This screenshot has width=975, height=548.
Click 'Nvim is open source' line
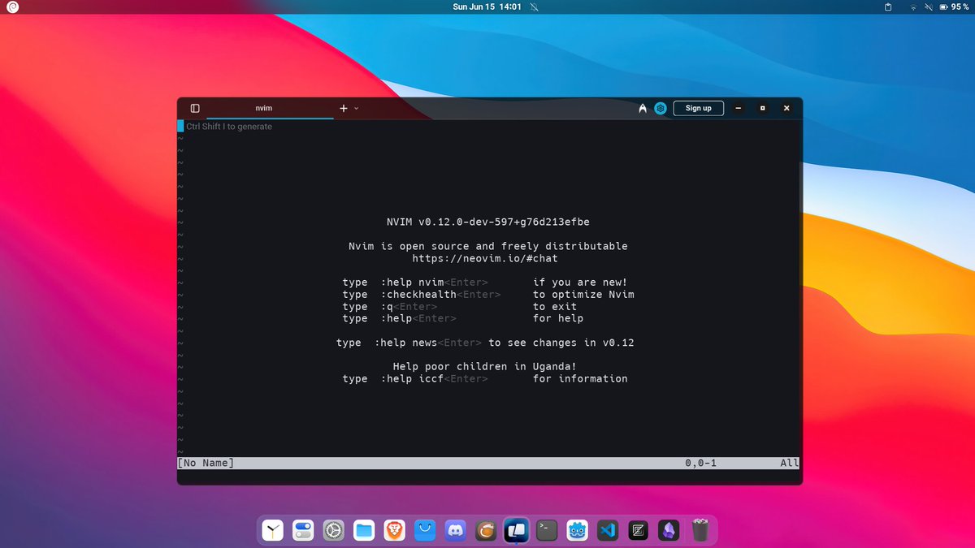[x=487, y=246]
